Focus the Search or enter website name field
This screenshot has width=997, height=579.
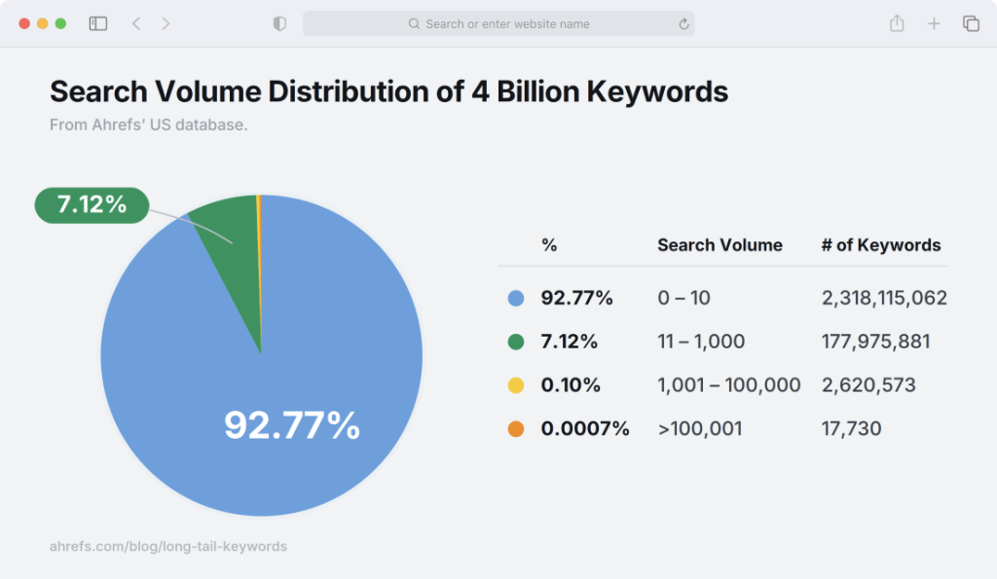point(498,24)
